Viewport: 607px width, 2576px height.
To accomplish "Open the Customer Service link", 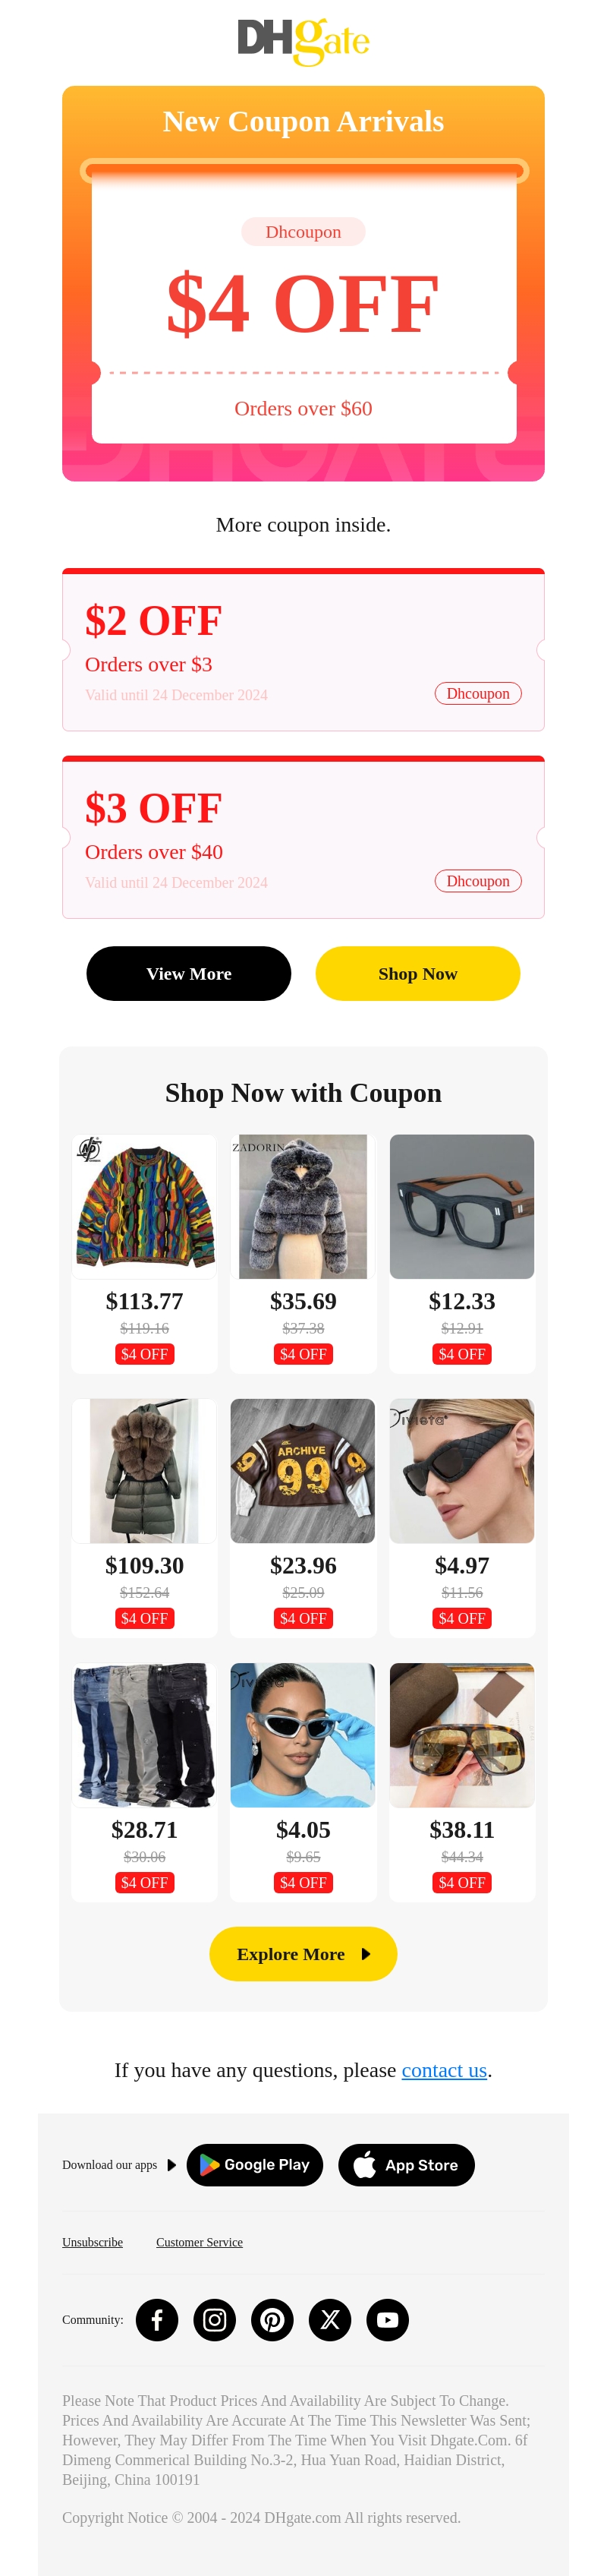I will coord(200,2242).
